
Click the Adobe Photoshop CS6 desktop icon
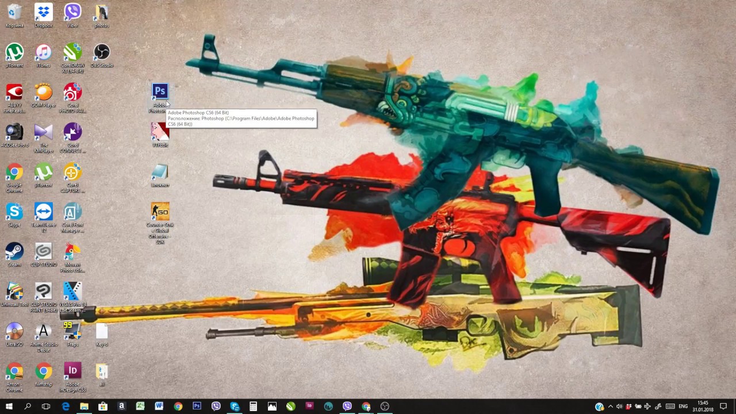[x=160, y=98]
